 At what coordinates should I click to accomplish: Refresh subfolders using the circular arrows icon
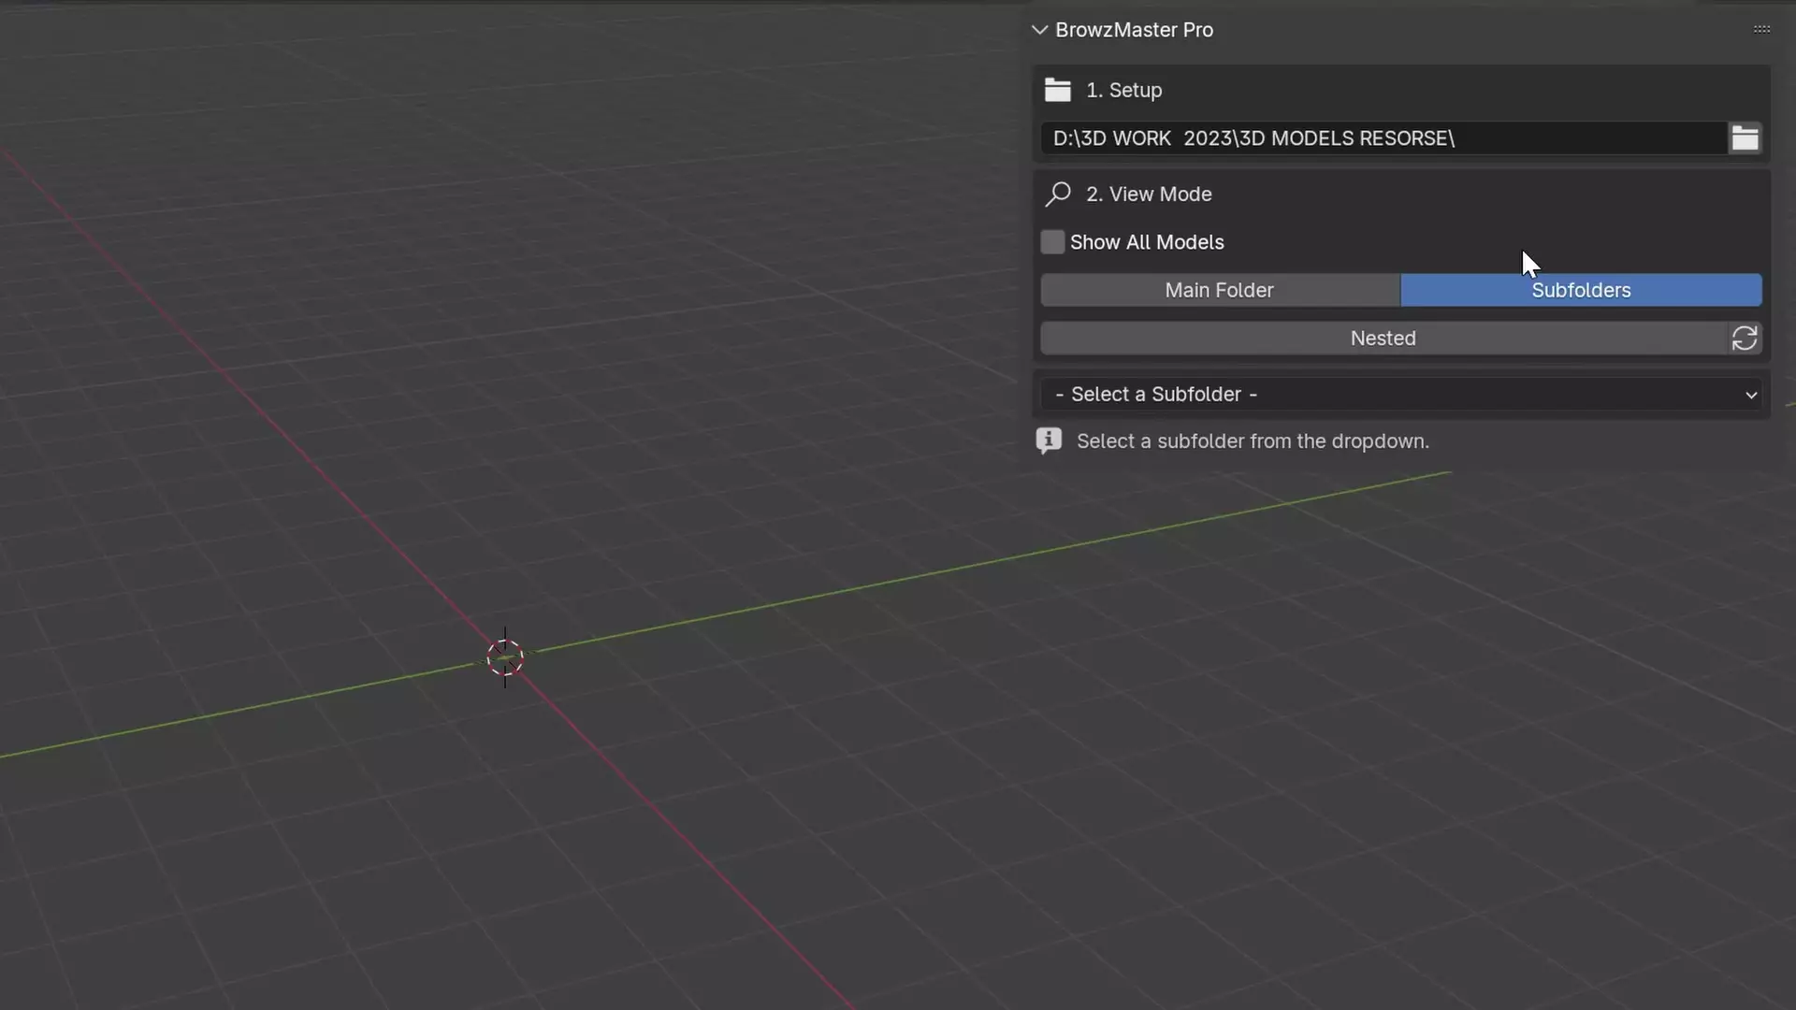[x=1745, y=339]
